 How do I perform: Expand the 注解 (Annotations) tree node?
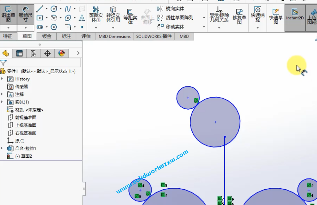pyautogui.click(x=2, y=94)
